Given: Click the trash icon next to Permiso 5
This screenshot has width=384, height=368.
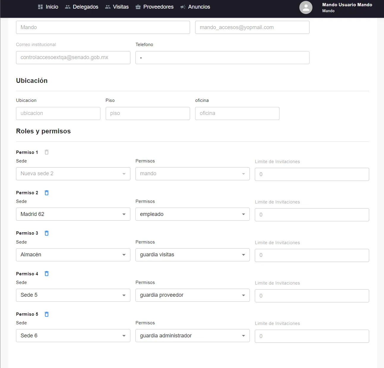Looking at the screenshot, I should point(47,314).
